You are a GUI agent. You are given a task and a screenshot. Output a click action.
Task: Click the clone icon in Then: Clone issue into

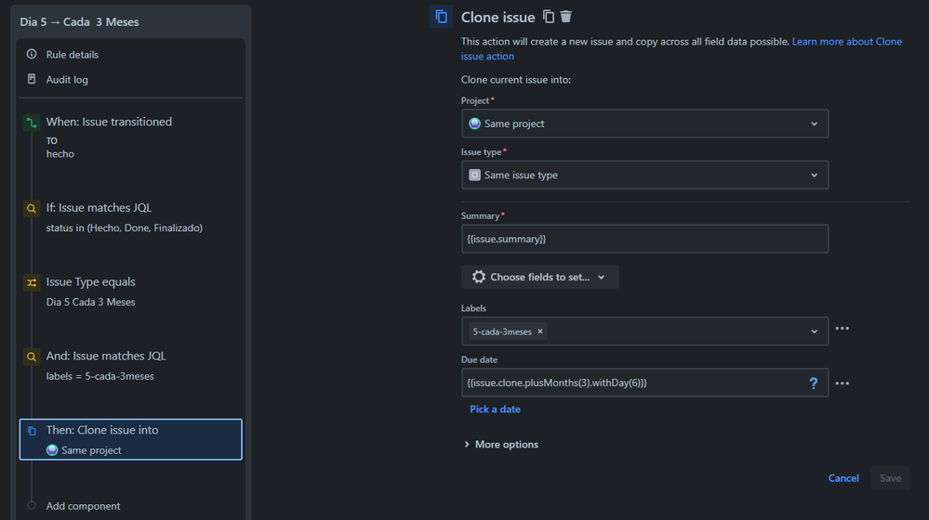click(32, 431)
